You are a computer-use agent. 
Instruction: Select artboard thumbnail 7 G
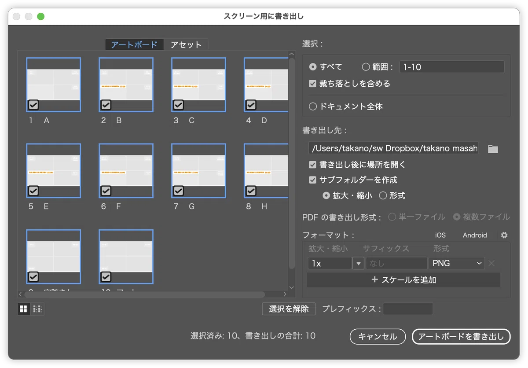point(199,170)
